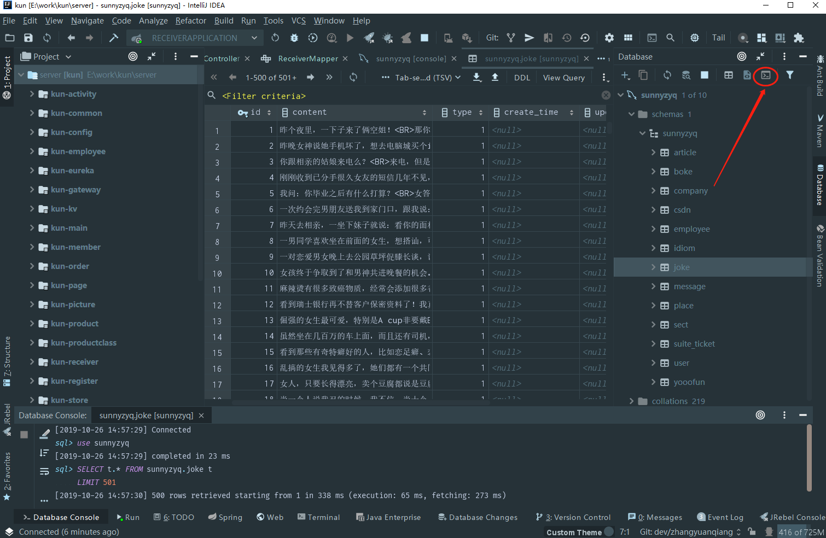Screen dimensions: 826x538
Task: Click the export data download icon
Action: point(477,77)
